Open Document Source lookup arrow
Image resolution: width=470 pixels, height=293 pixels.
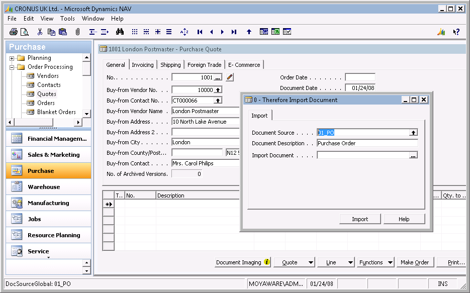click(413, 132)
